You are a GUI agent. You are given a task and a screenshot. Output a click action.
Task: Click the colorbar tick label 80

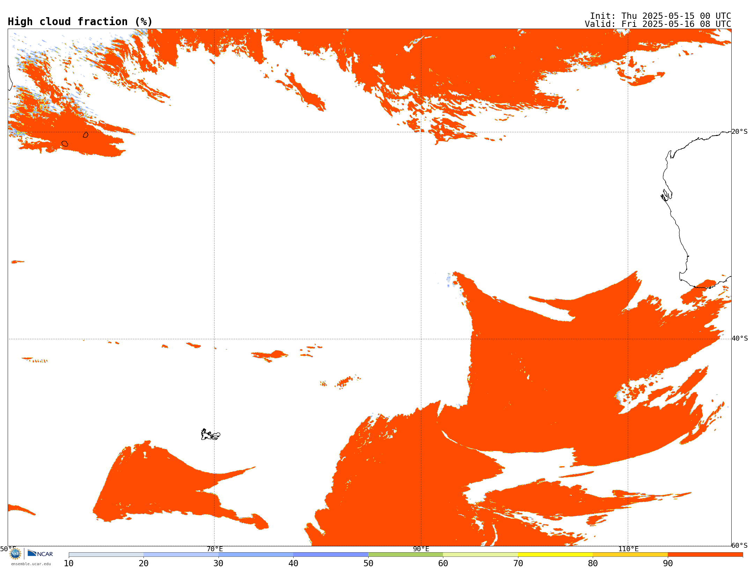[x=593, y=563]
